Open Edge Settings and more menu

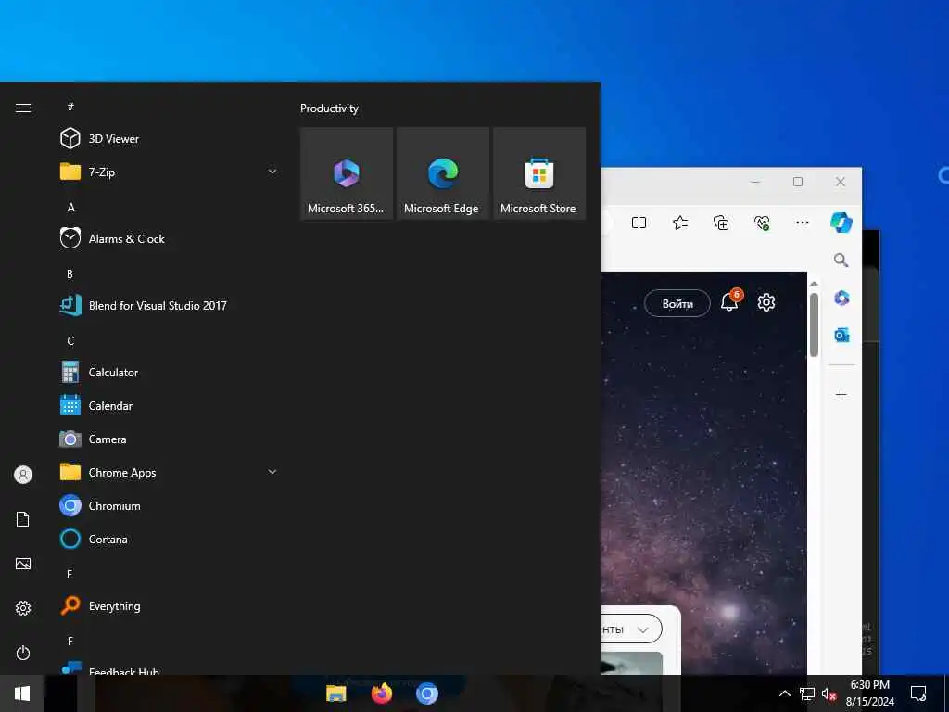click(x=803, y=222)
